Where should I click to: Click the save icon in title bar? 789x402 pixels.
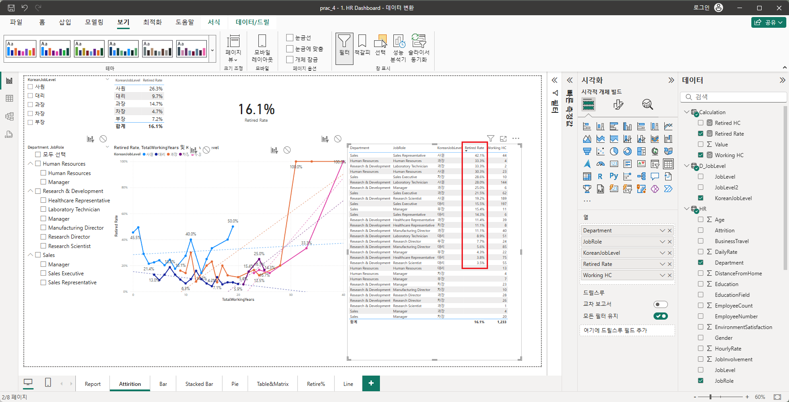click(11, 8)
